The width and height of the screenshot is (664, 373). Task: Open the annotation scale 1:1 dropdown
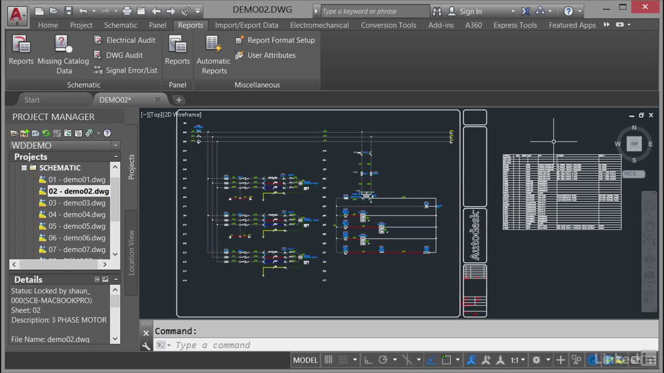[517, 360]
